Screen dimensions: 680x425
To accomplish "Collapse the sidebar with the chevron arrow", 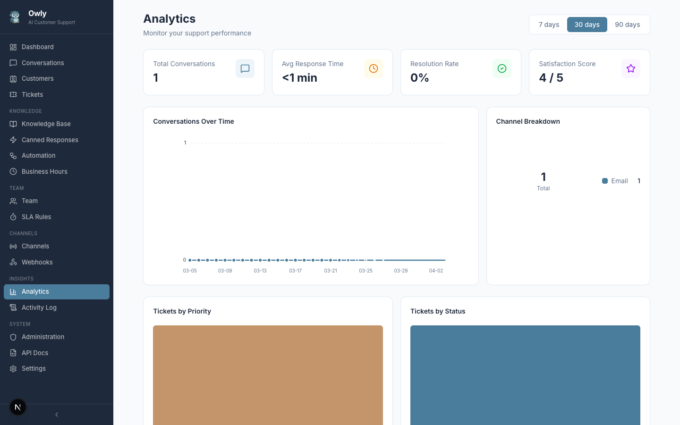I will coord(57,415).
